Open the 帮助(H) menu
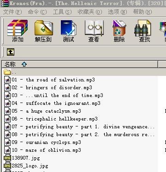Screen dimensions: 166x172 tap(142, 12)
